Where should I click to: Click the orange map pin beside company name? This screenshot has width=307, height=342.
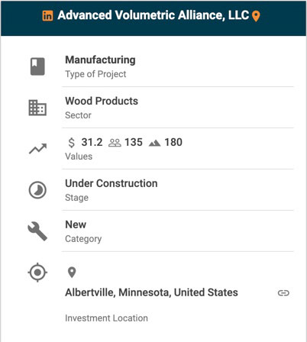tap(256, 16)
